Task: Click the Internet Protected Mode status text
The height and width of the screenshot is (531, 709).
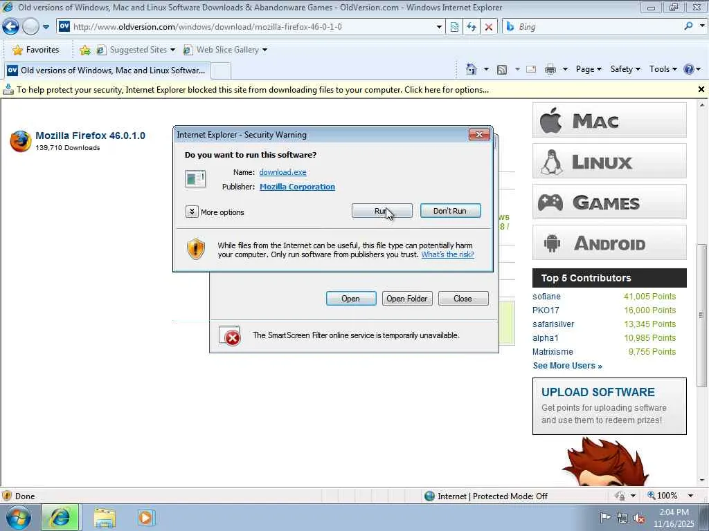Action: [492, 496]
